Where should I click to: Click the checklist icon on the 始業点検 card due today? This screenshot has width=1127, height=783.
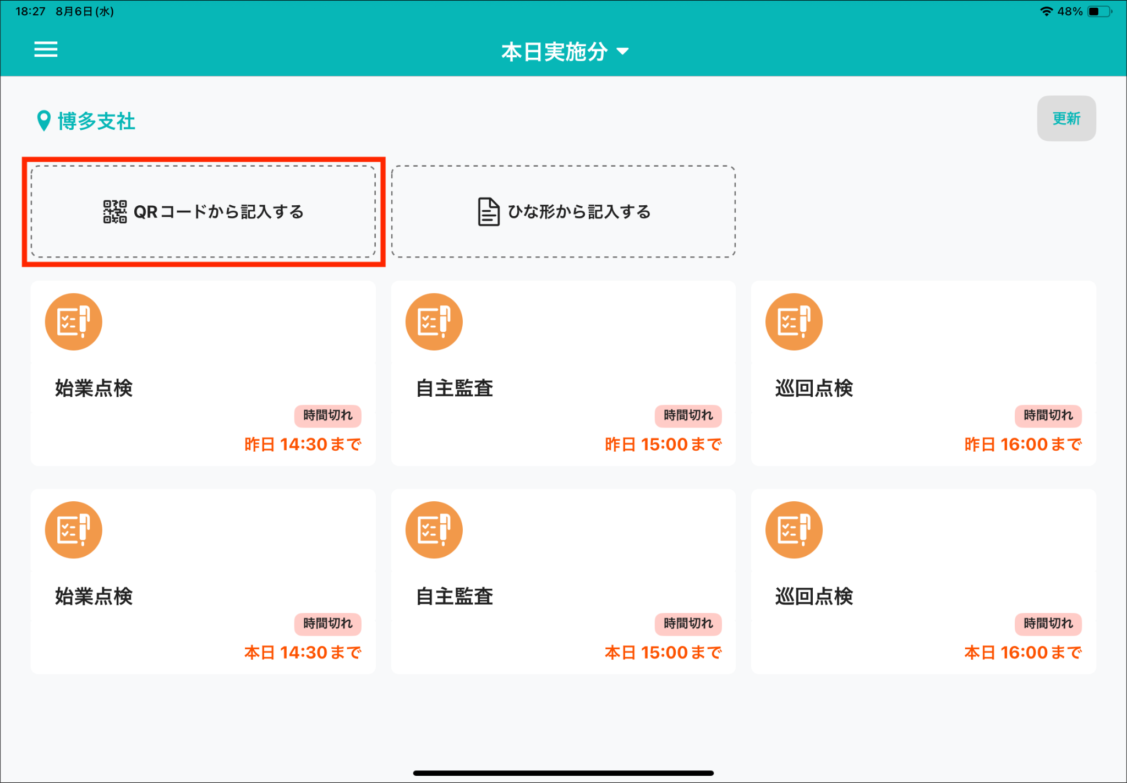(74, 530)
